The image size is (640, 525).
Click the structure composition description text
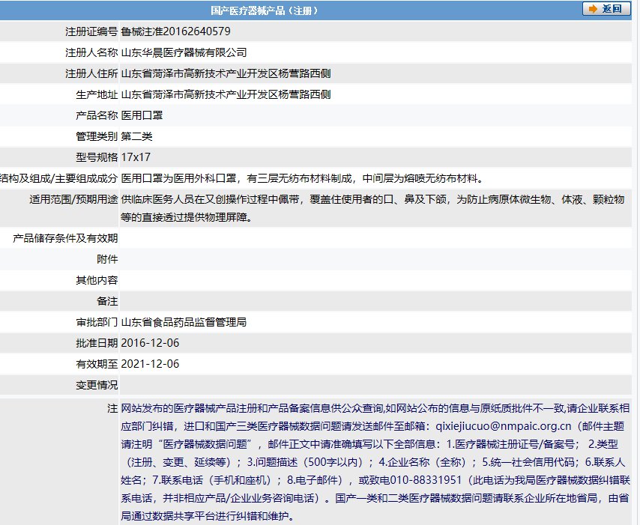tap(301, 178)
